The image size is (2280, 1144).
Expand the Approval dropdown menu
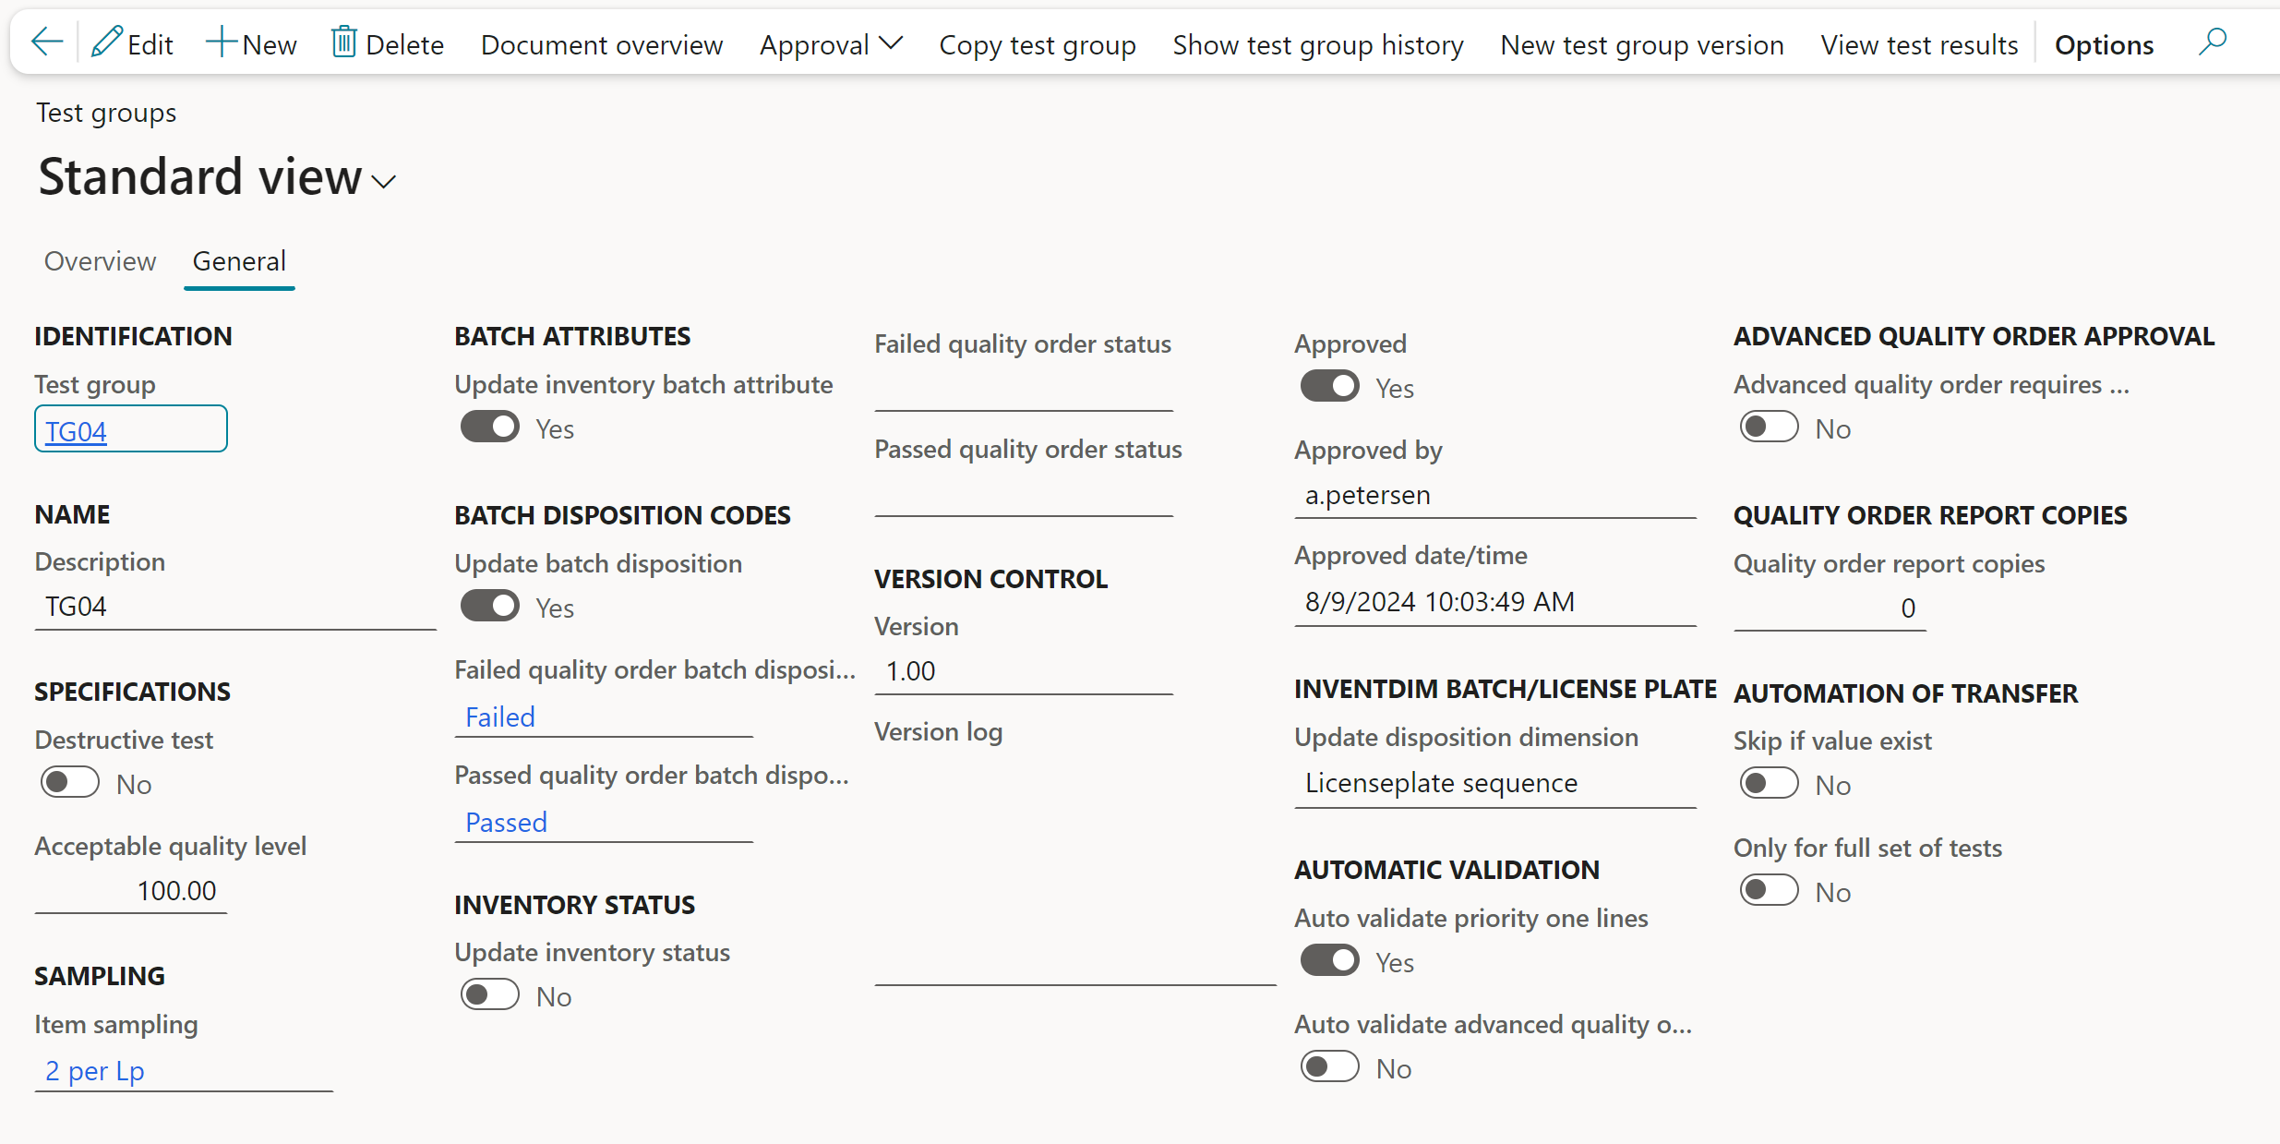click(x=830, y=44)
